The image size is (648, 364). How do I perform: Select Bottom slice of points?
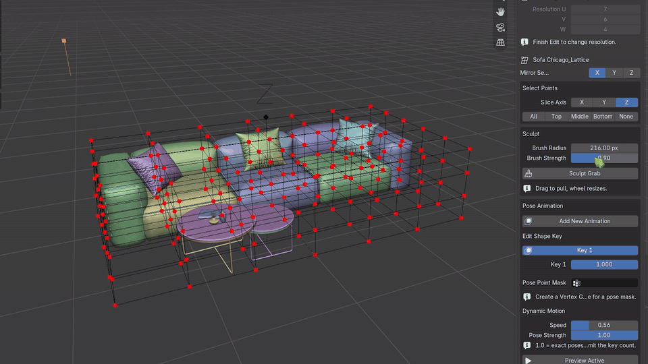click(603, 117)
